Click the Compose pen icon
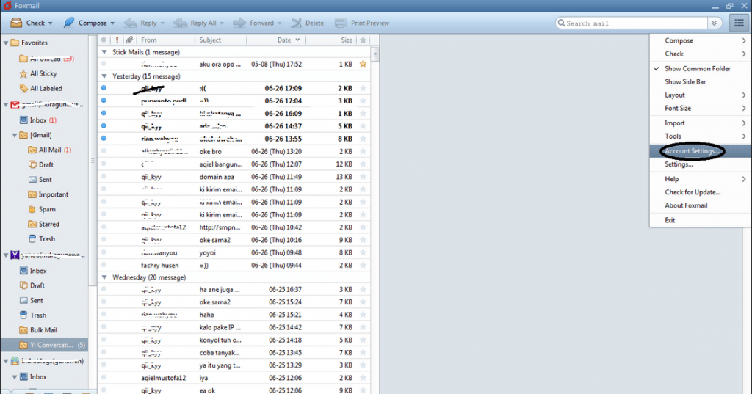This screenshot has height=394, width=752. 69,23
